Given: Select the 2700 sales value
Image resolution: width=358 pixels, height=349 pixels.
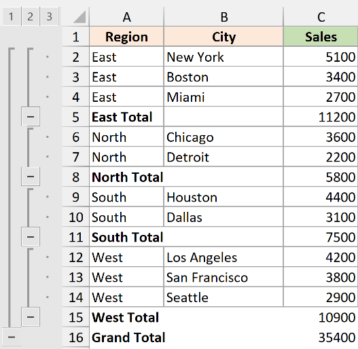Looking at the screenshot, I should [x=321, y=97].
